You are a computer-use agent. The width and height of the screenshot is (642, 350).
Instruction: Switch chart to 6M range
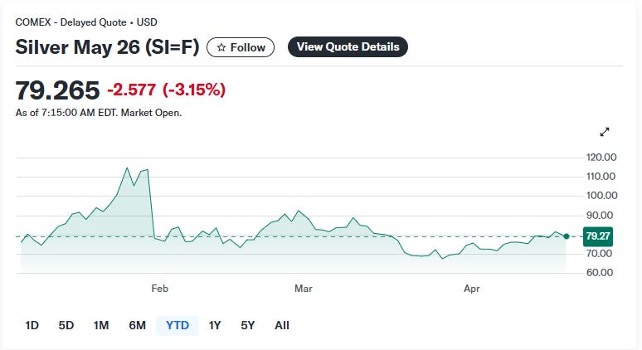(x=137, y=325)
